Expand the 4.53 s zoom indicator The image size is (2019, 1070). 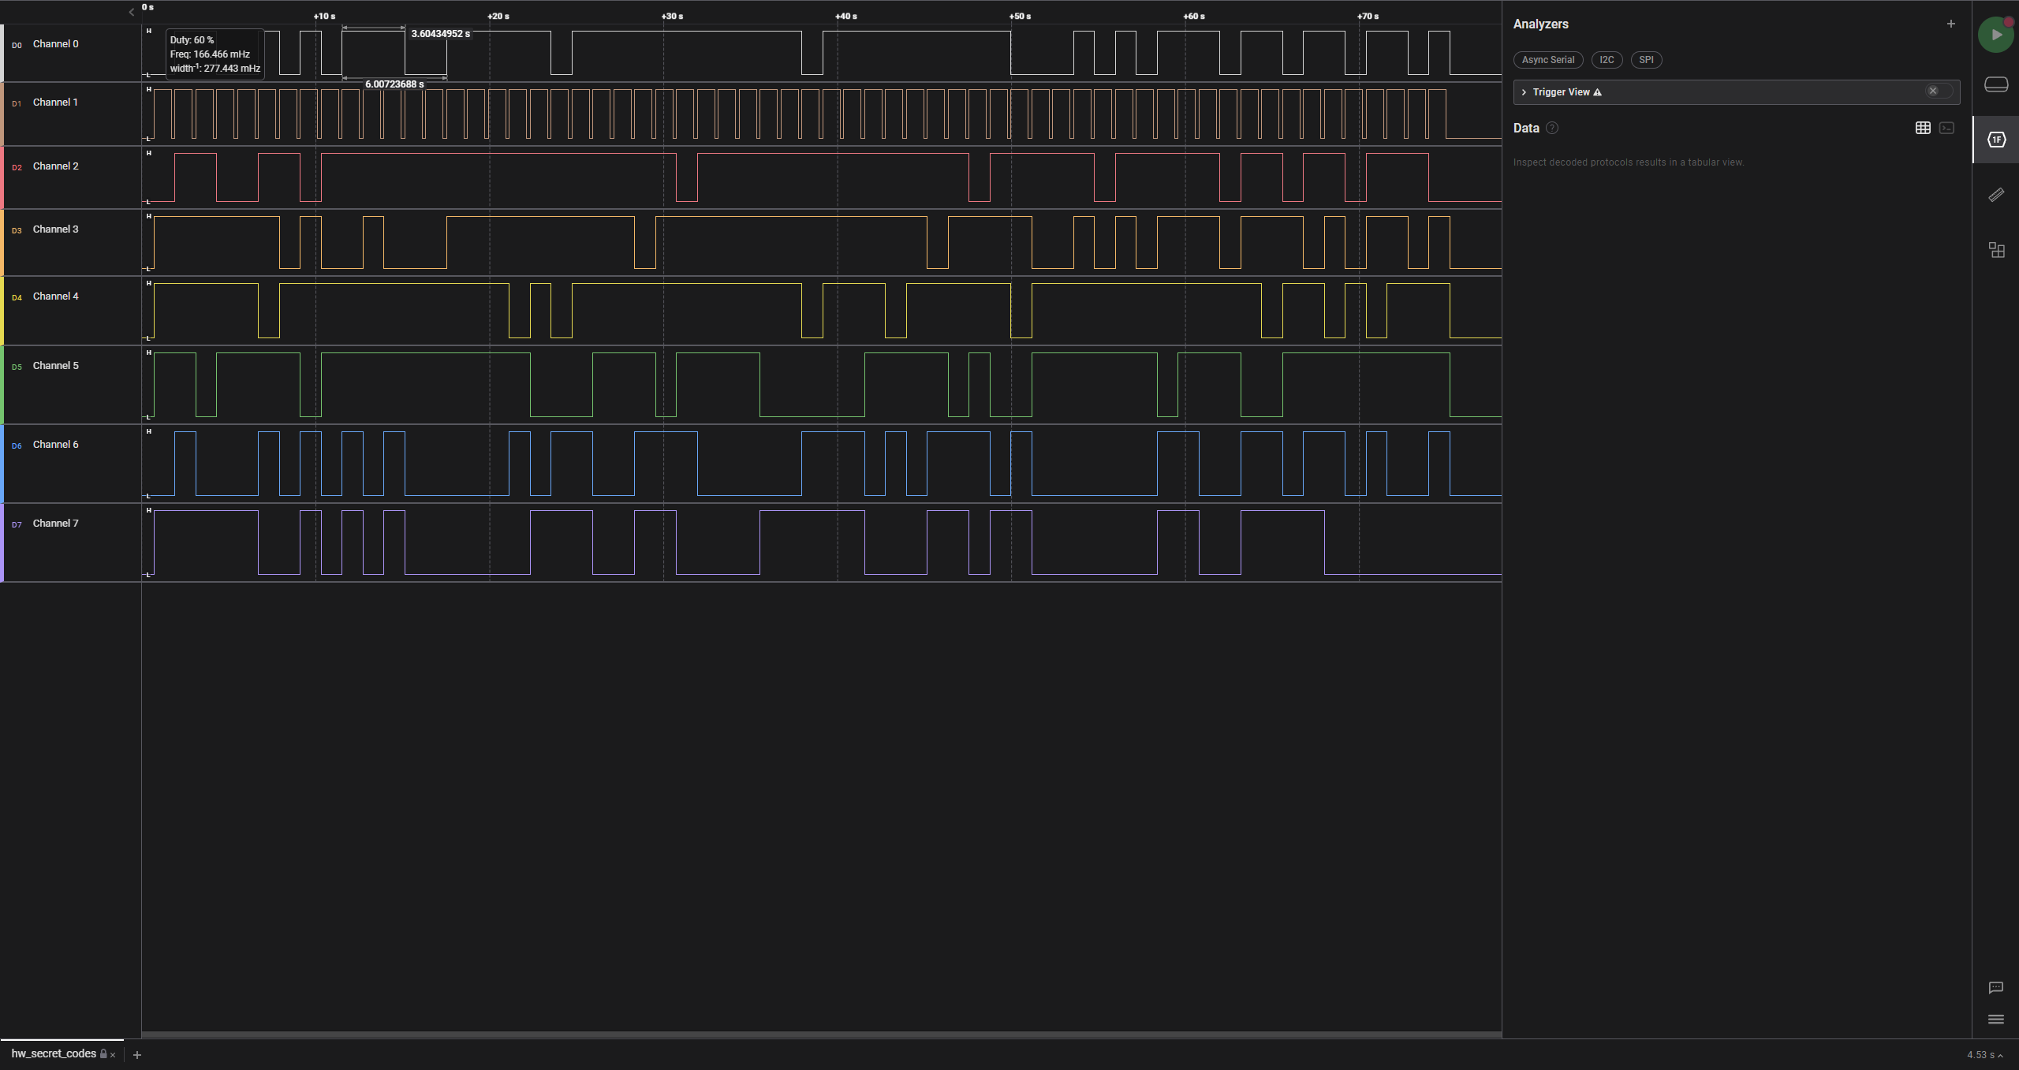pyautogui.click(x=1984, y=1055)
